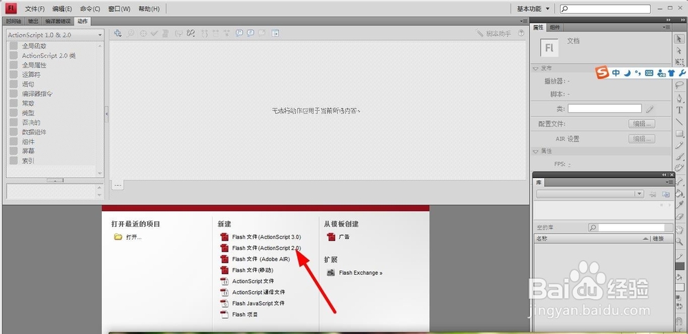Click the apply block comment icon
688x334 pixels.
click(x=239, y=33)
